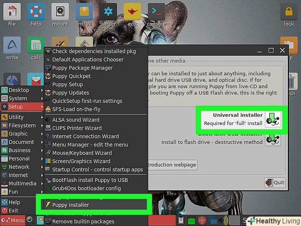
Task: Open the calc spreadsheet desktop icon
Action: click(x=36, y=45)
